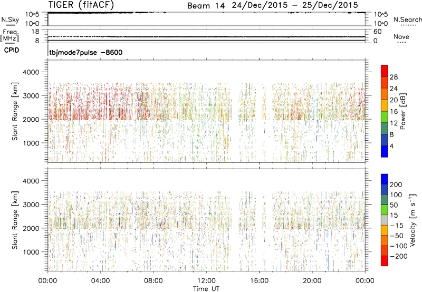Click the '200' velocity colorbar value
Image resolution: width=422 pixels, height=292 pixels.
tap(396, 184)
